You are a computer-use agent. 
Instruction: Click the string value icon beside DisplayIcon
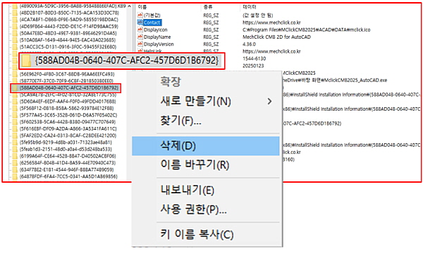pos(140,30)
